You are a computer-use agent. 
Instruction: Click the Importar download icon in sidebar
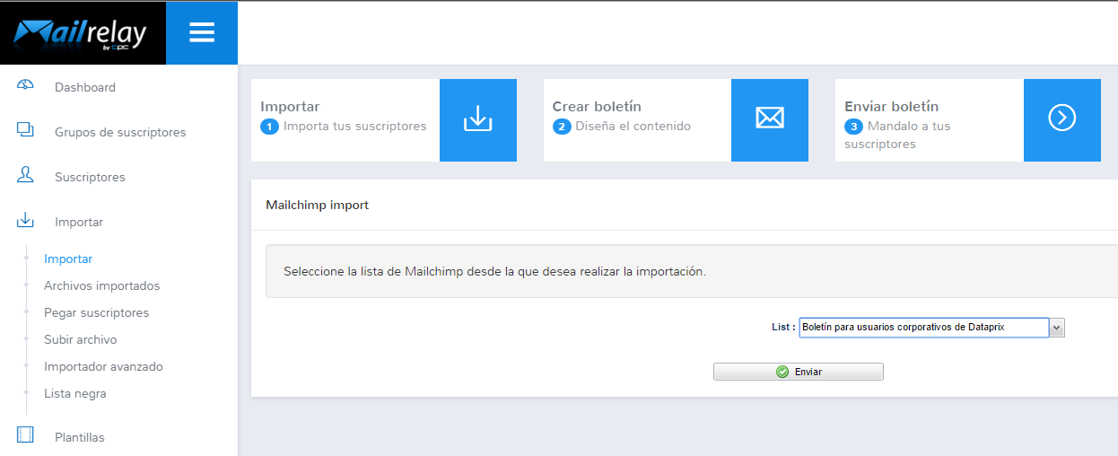pos(25,220)
